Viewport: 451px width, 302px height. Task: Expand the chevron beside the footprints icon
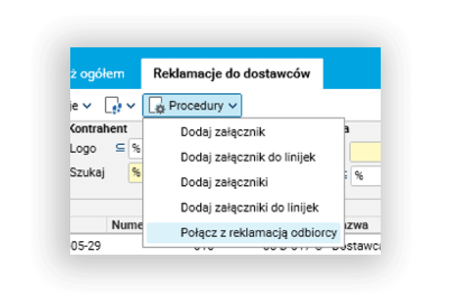(x=131, y=106)
